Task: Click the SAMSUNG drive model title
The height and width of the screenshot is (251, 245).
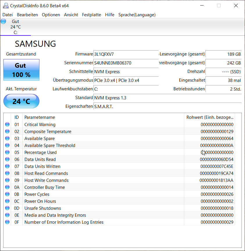Action: pos(35,44)
